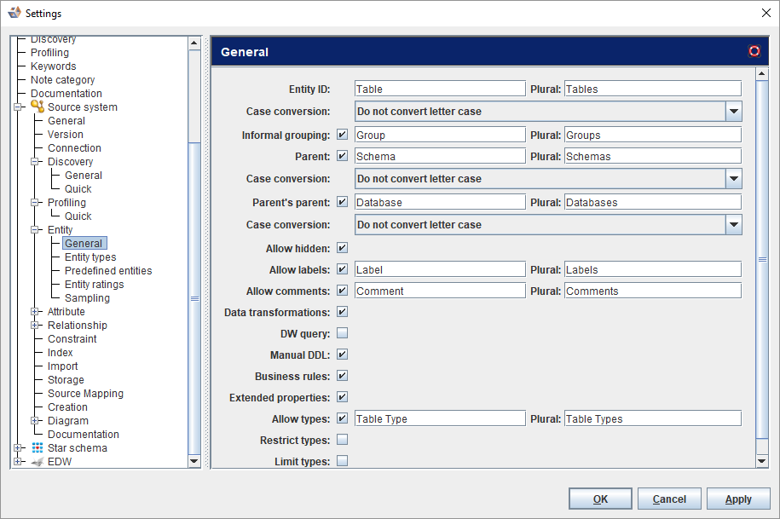
Task: Open the first Case conversion dropdown
Action: (733, 112)
